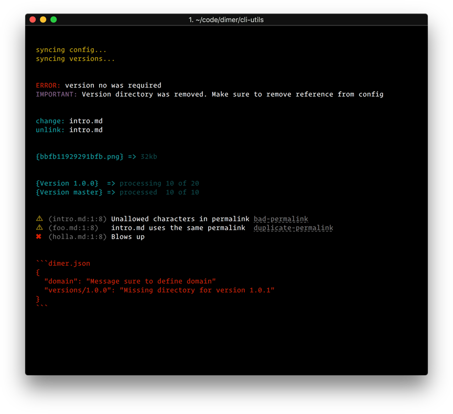Screen dimensions: 453x414
Task: Click the green maximize window button
Action: [x=53, y=19]
